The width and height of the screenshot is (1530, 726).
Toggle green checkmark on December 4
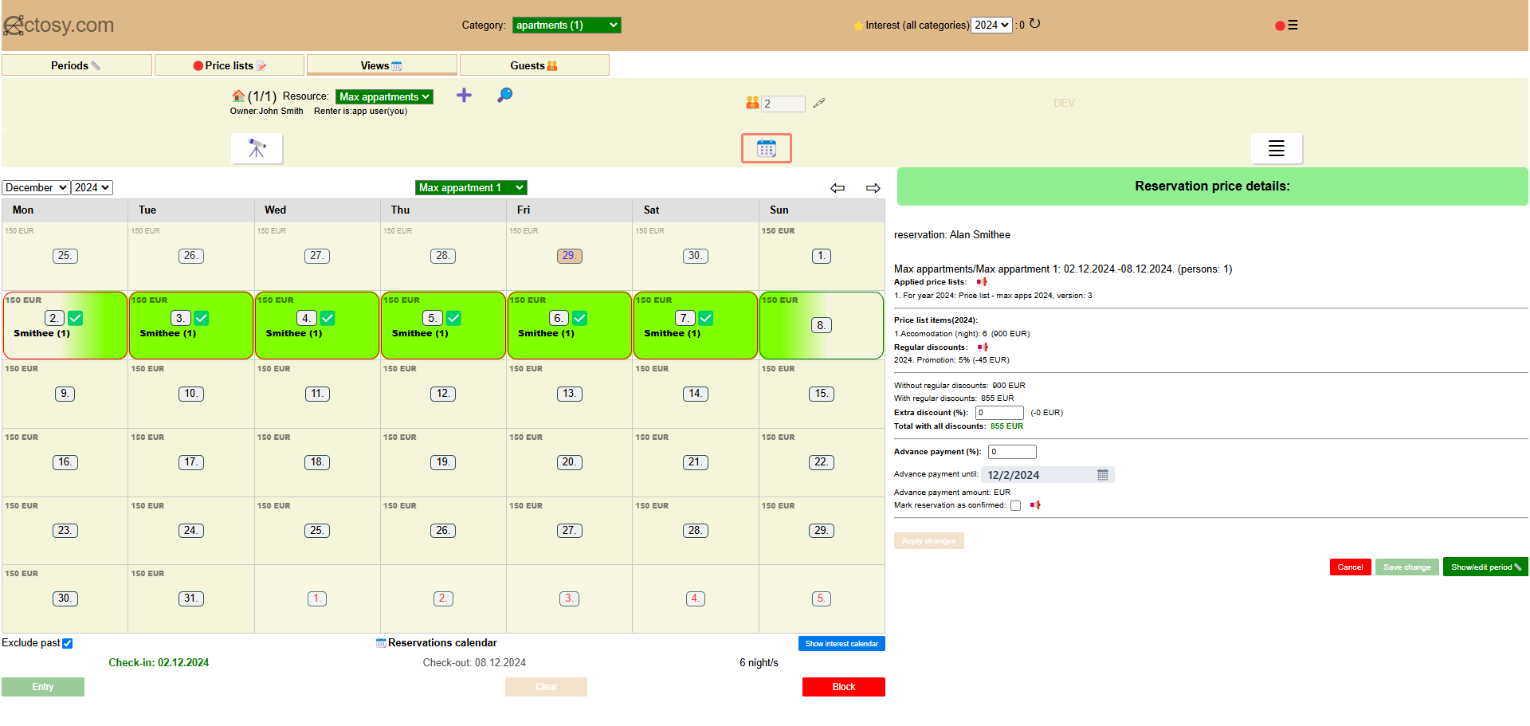328,318
